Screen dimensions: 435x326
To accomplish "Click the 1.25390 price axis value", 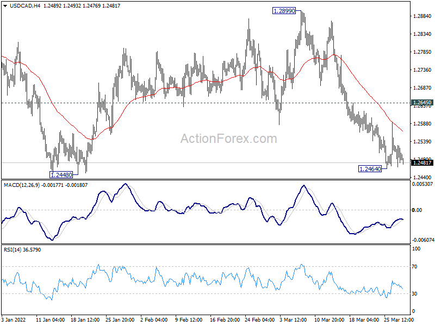I will tap(422, 142).
